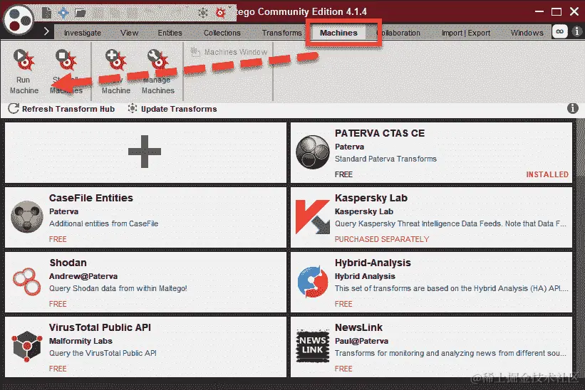Open Manage Machines wrench-gear icon
This screenshot has width=585, height=390.
pos(158,72)
